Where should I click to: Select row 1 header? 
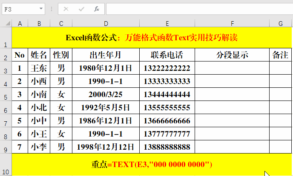coord(6,38)
